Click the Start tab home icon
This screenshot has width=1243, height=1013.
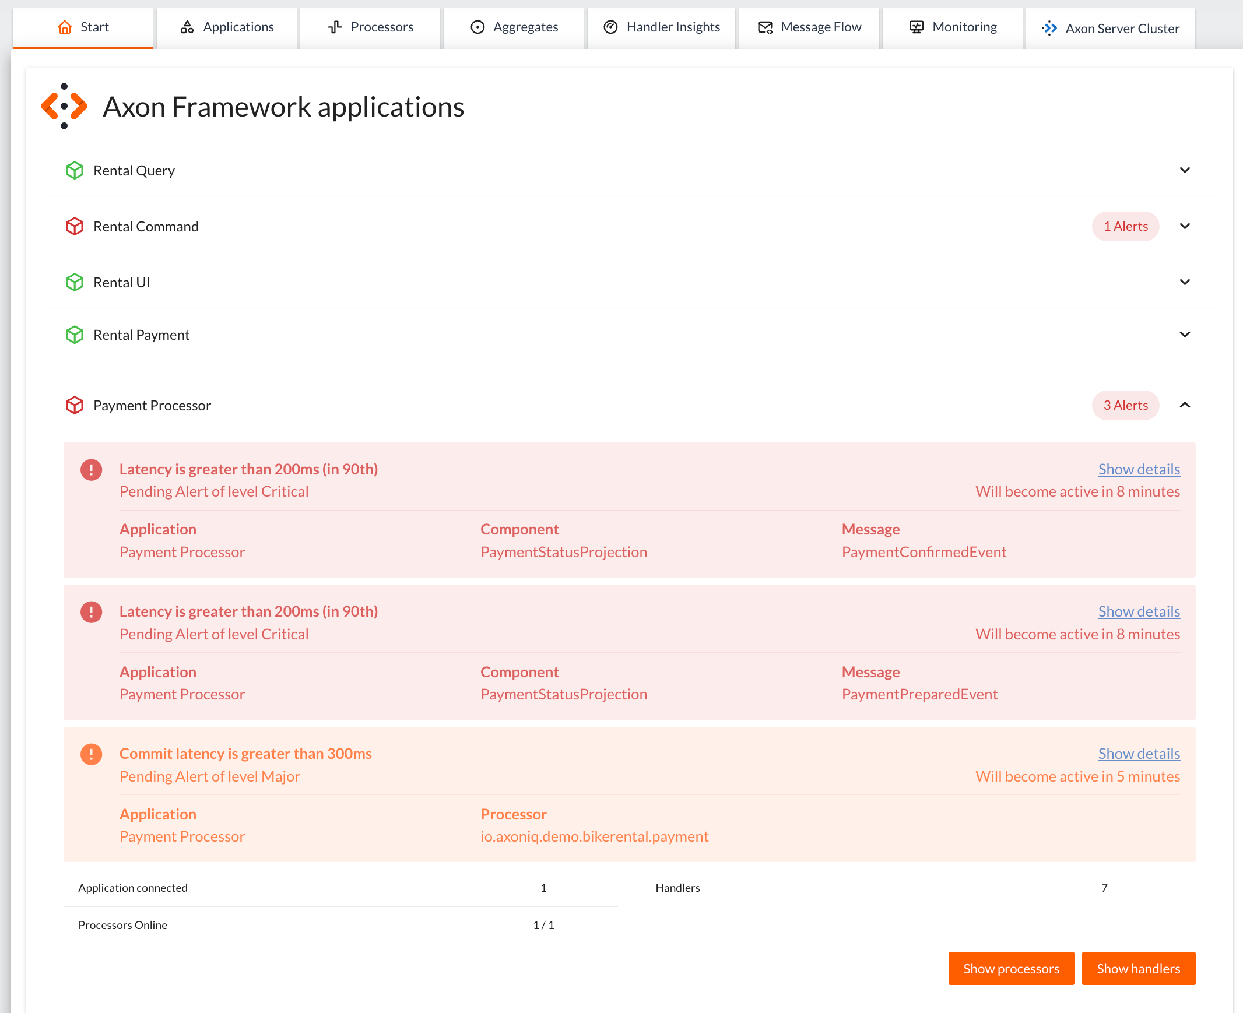click(65, 27)
